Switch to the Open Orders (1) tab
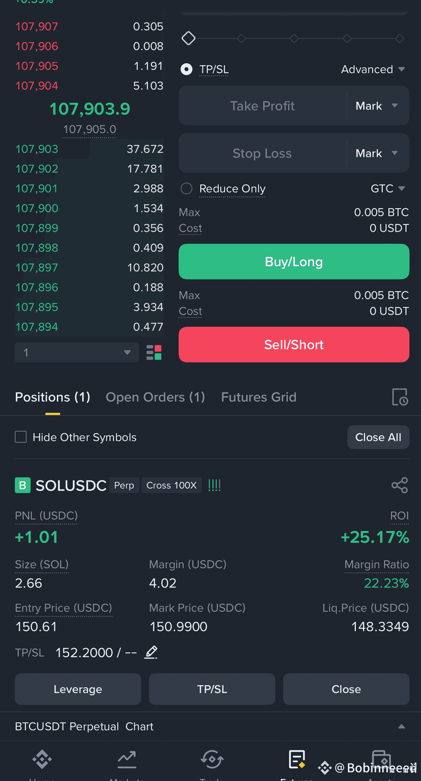 (x=155, y=397)
